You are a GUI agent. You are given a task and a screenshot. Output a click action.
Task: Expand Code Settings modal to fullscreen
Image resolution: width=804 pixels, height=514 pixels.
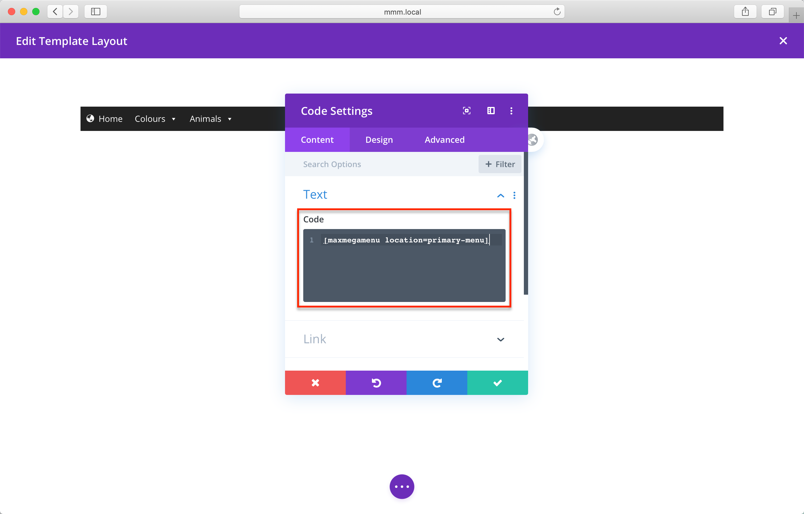pyautogui.click(x=466, y=111)
